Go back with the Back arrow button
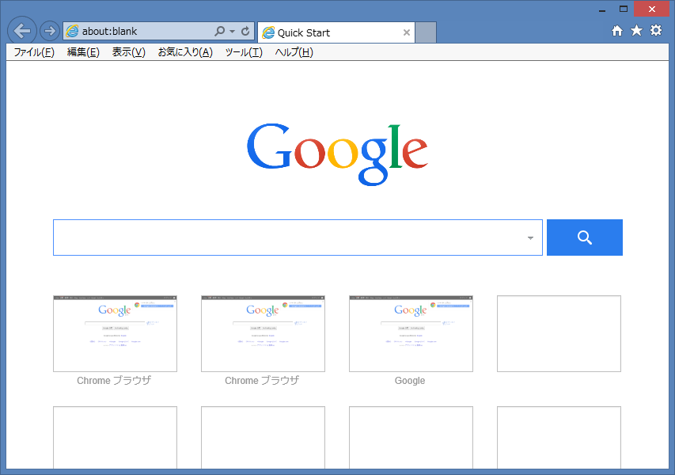675x475 pixels. 22,31
